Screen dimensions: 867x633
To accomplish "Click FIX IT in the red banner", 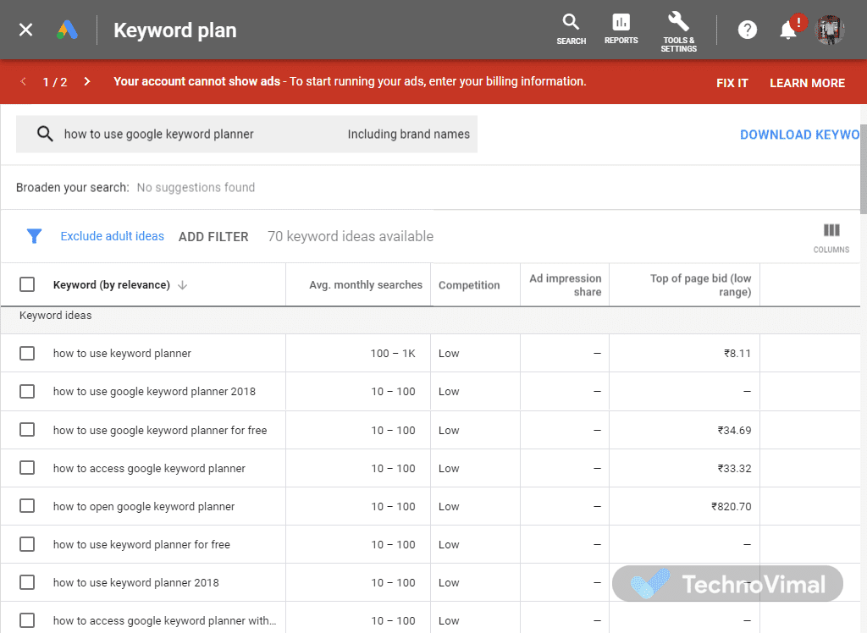I will click(x=732, y=83).
